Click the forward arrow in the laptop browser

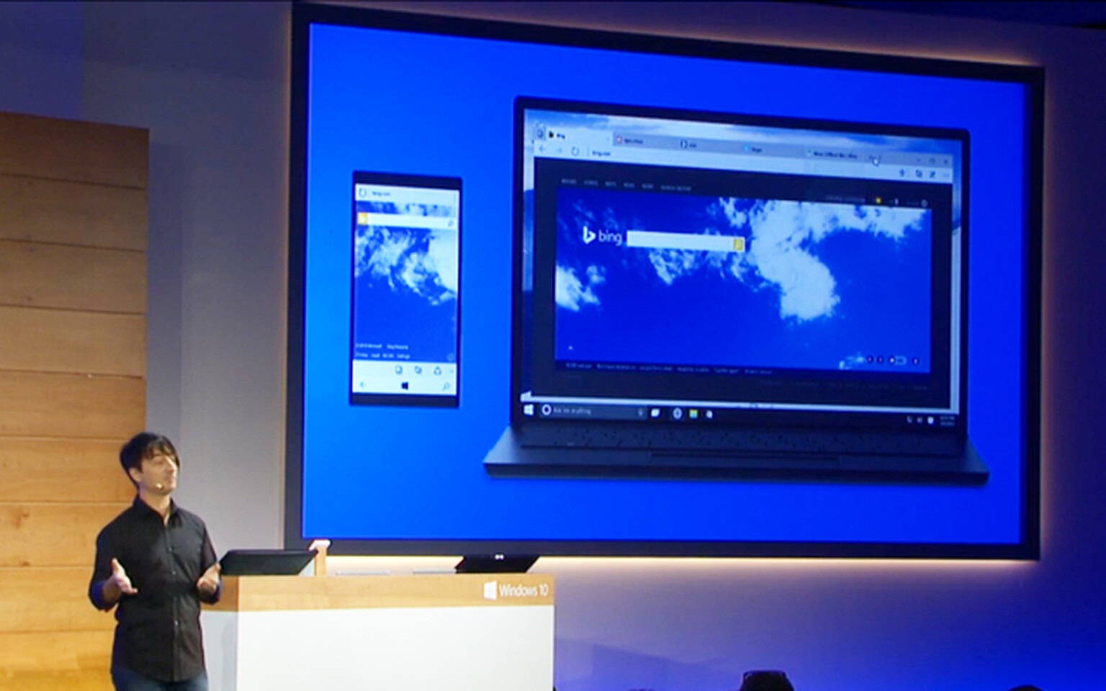pos(559,150)
